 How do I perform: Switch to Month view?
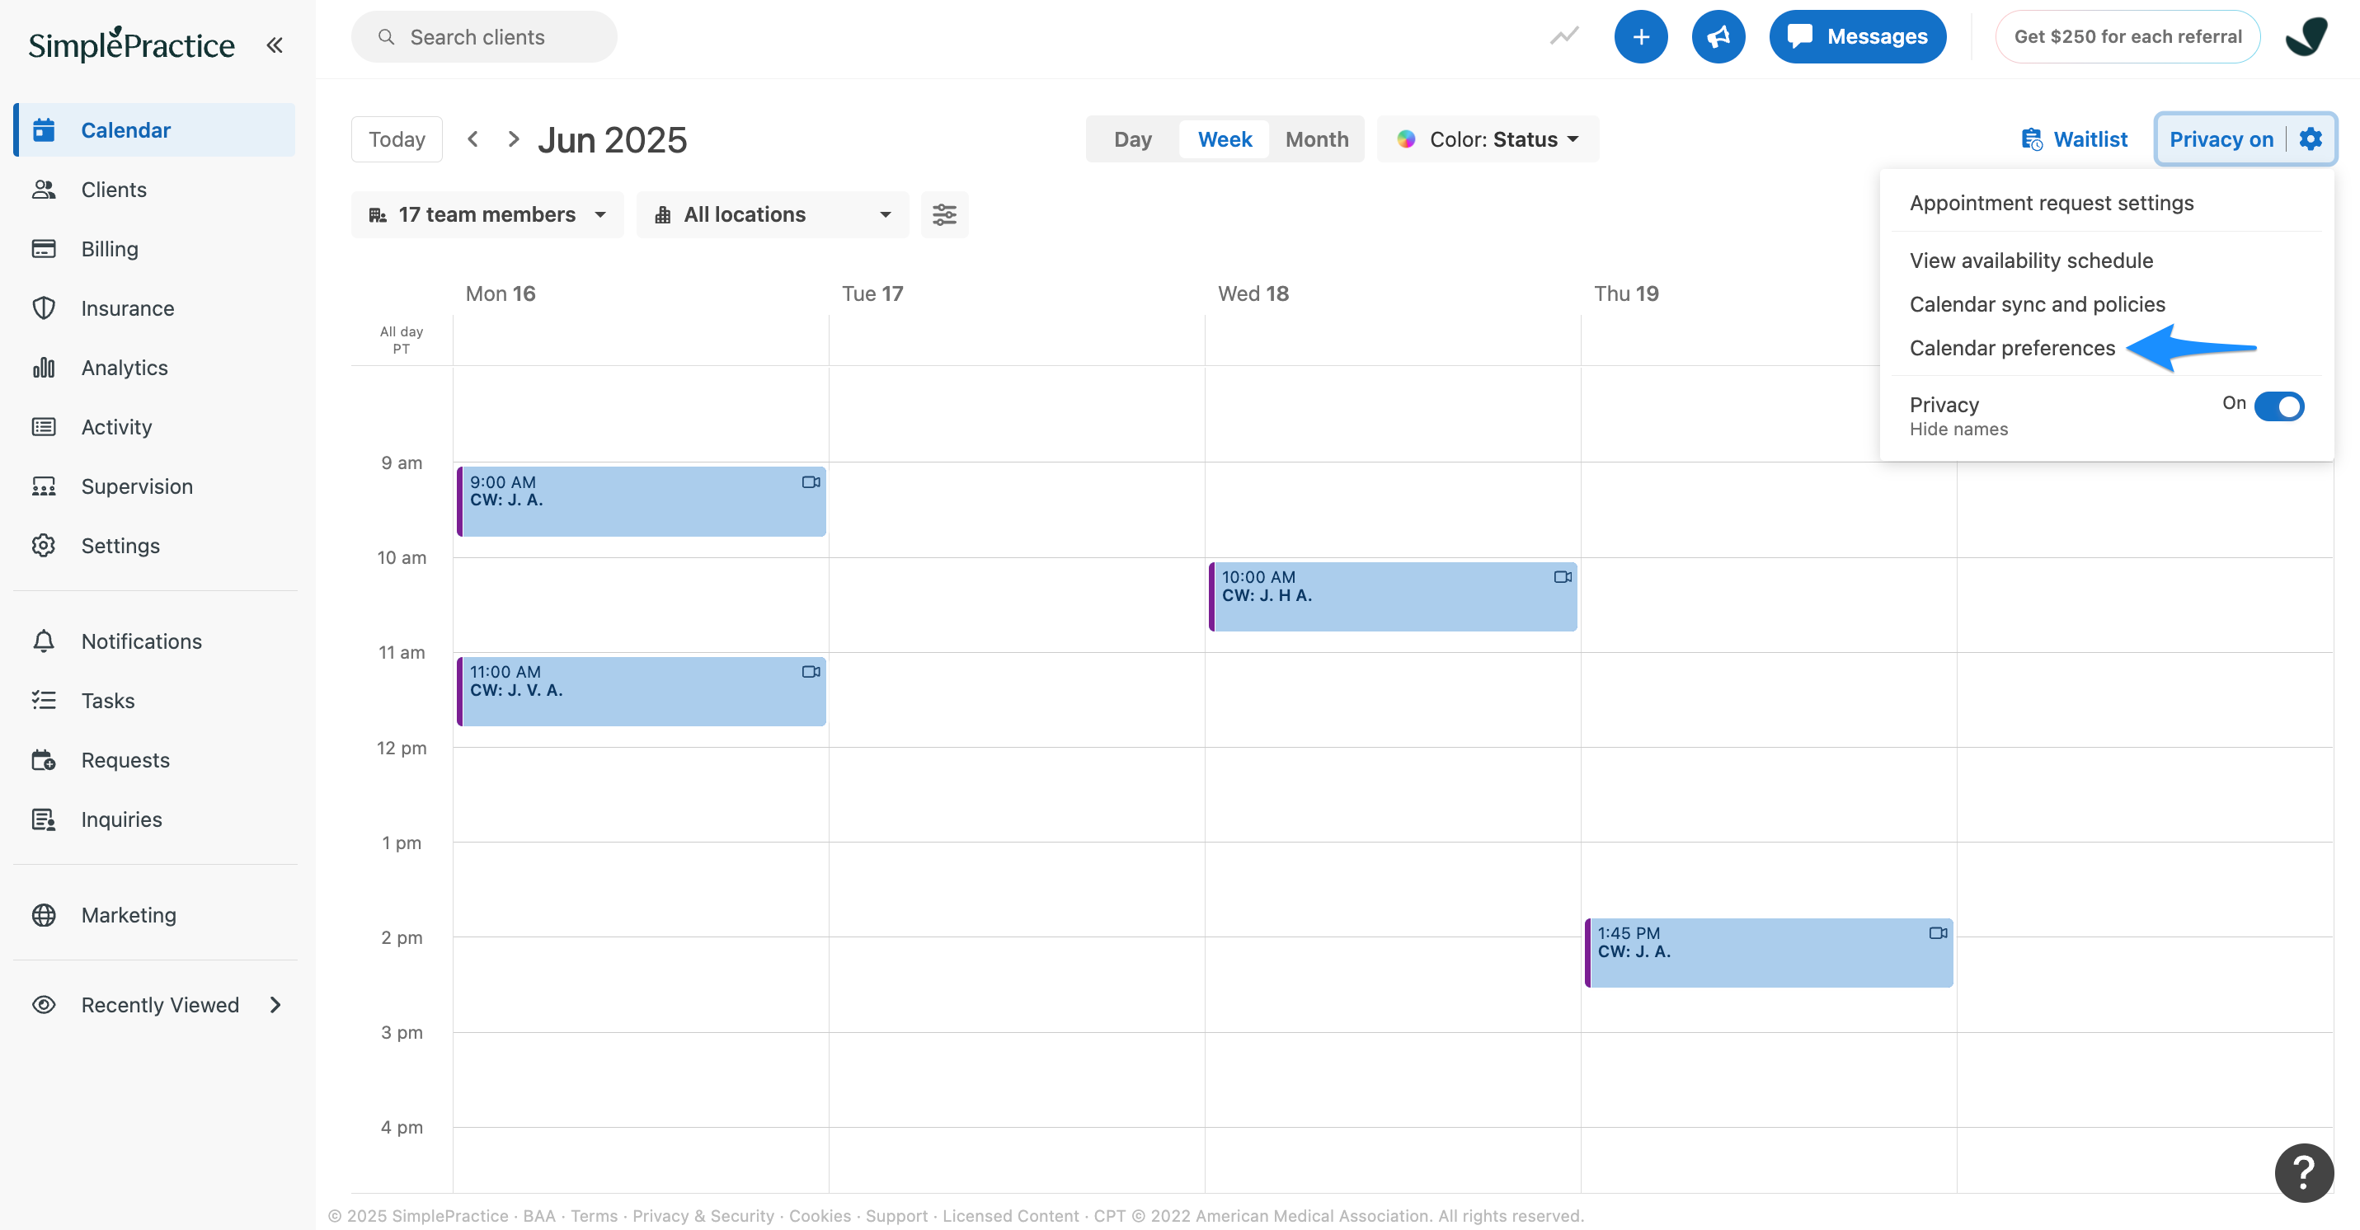pos(1317,139)
